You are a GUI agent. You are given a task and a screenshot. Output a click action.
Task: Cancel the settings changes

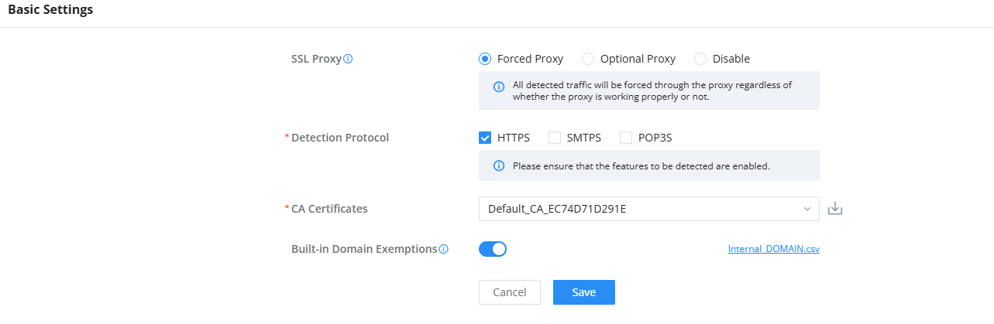click(x=510, y=292)
